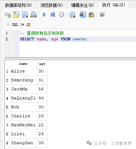Screen dimensions: 136x149
Task: Click line number 1 in editor margin
Action: pos(7,33)
